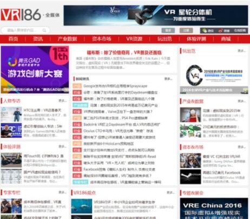Open the VRE China 2016 banner
250x219 pixels.
(x=214, y=208)
